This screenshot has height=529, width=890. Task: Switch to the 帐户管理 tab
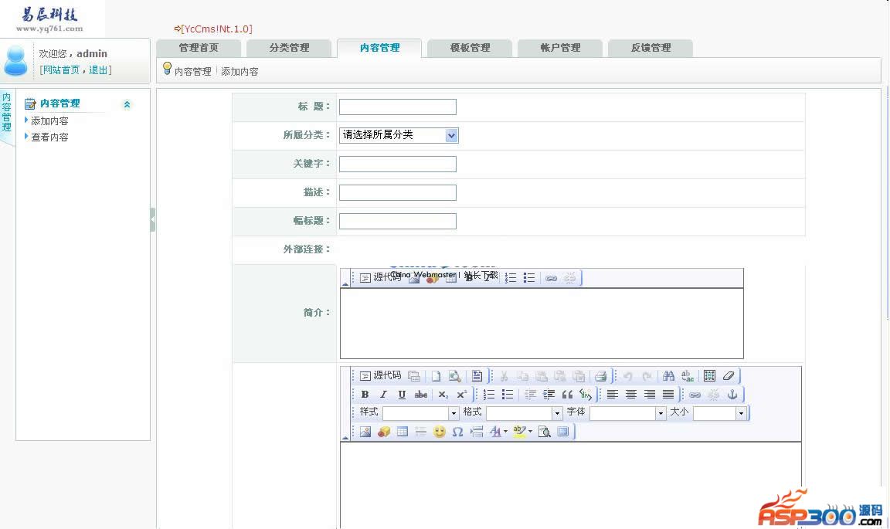(x=560, y=48)
